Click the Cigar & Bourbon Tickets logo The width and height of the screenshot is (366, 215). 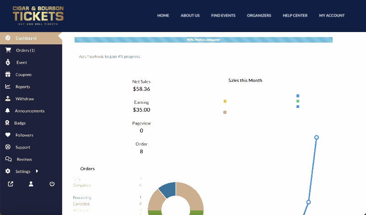point(38,15)
